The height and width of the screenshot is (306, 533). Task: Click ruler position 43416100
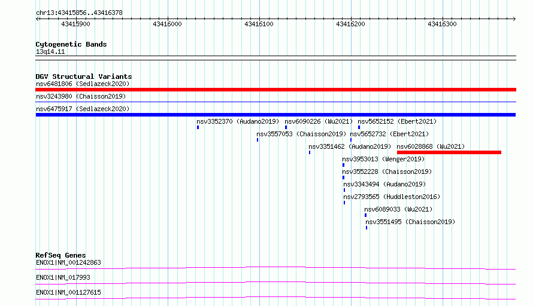click(x=259, y=24)
